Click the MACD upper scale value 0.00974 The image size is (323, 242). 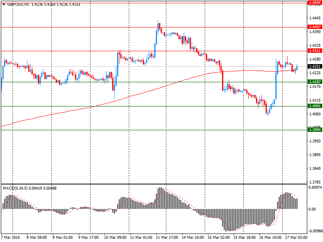click(315, 187)
